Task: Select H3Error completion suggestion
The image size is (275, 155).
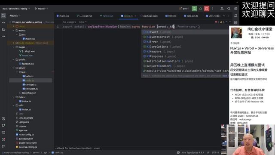Action: (185, 42)
